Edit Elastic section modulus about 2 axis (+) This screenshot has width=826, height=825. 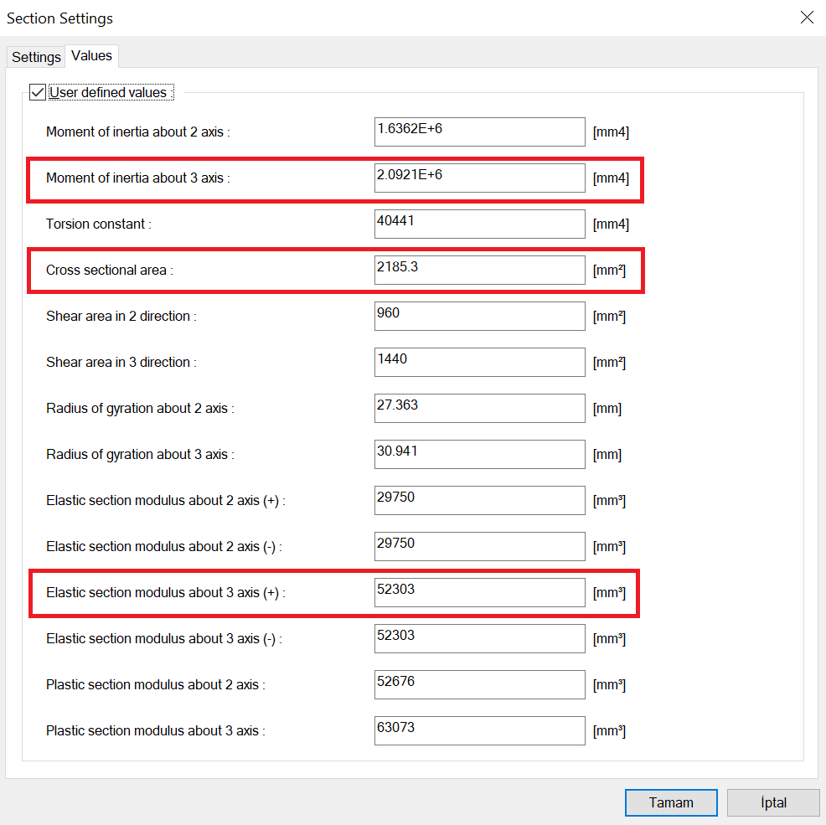point(479,500)
